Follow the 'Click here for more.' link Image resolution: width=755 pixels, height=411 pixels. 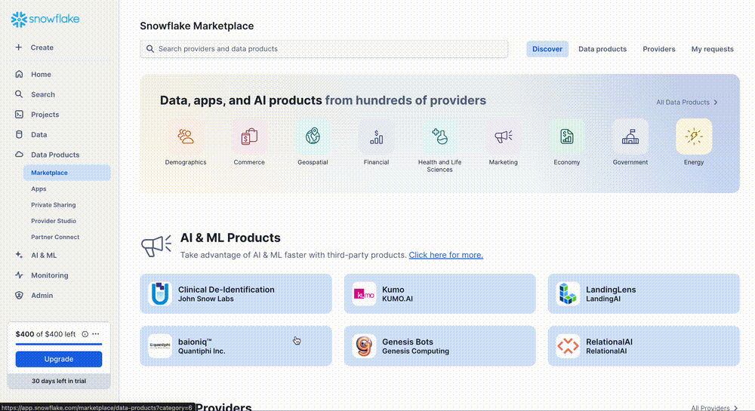coord(446,255)
